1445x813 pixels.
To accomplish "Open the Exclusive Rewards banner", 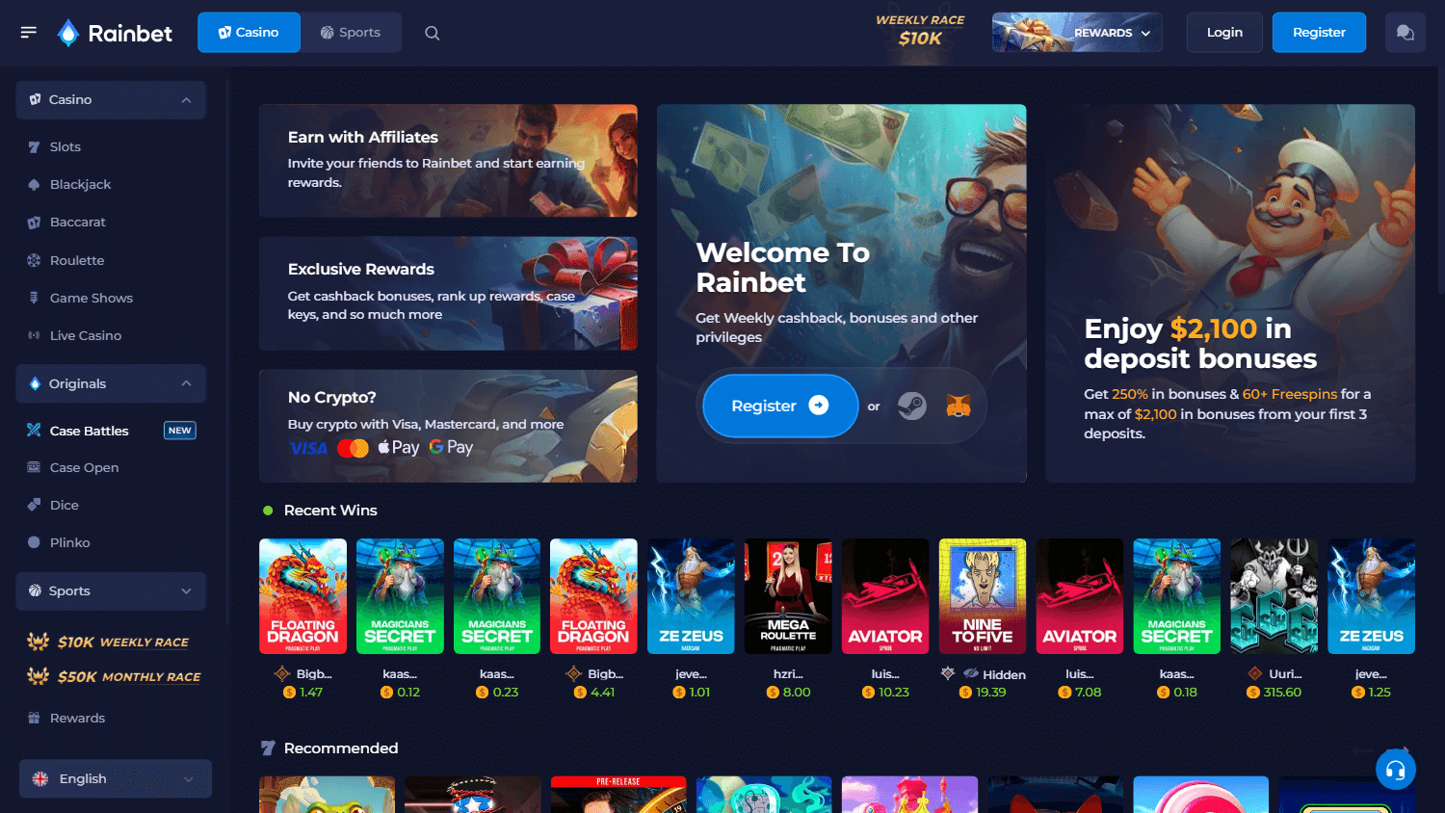I will 448,293.
